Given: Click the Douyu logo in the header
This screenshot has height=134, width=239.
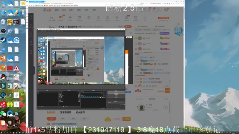Looking at the screenshot, I should tap(47, 10).
